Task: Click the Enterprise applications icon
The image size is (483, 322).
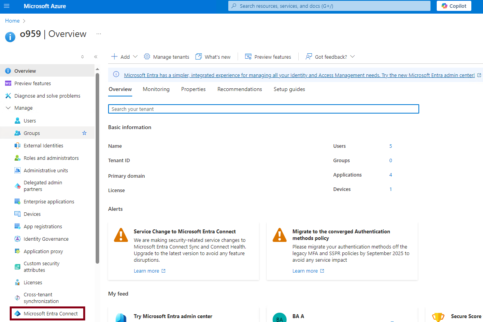Action: point(17,201)
